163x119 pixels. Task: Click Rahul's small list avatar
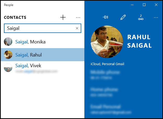(x=8, y=55)
